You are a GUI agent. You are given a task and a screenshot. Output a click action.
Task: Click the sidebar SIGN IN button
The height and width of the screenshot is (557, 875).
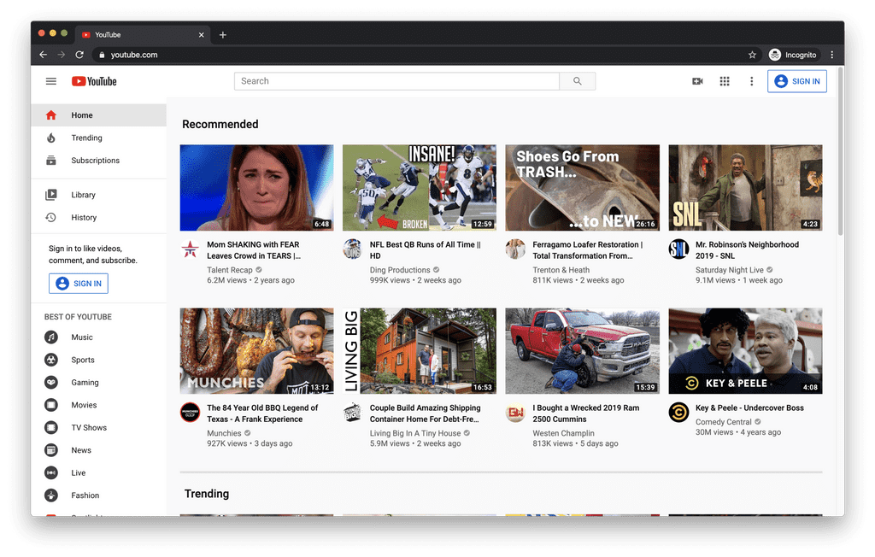79,284
